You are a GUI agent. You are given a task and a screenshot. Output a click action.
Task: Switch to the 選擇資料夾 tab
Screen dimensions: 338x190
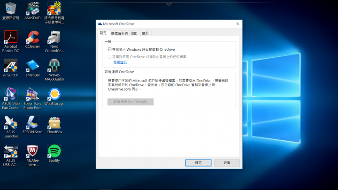tap(119, 33)
